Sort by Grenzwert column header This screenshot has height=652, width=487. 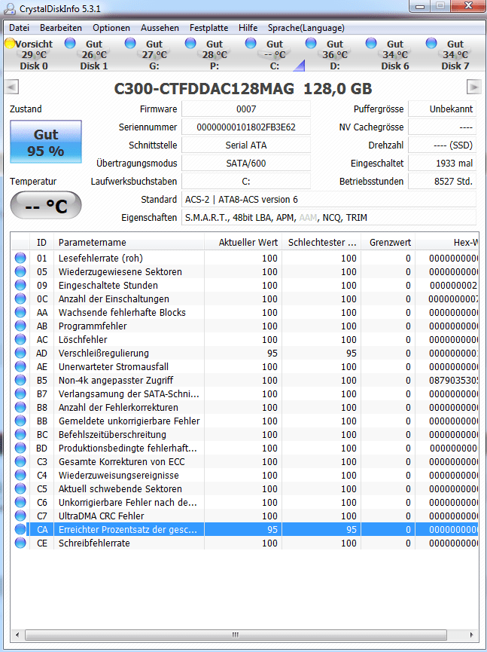pos(388,243)
